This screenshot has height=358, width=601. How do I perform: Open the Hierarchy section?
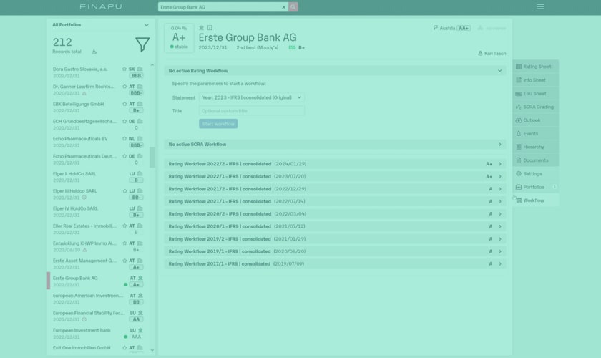click(x=535, y=147)
